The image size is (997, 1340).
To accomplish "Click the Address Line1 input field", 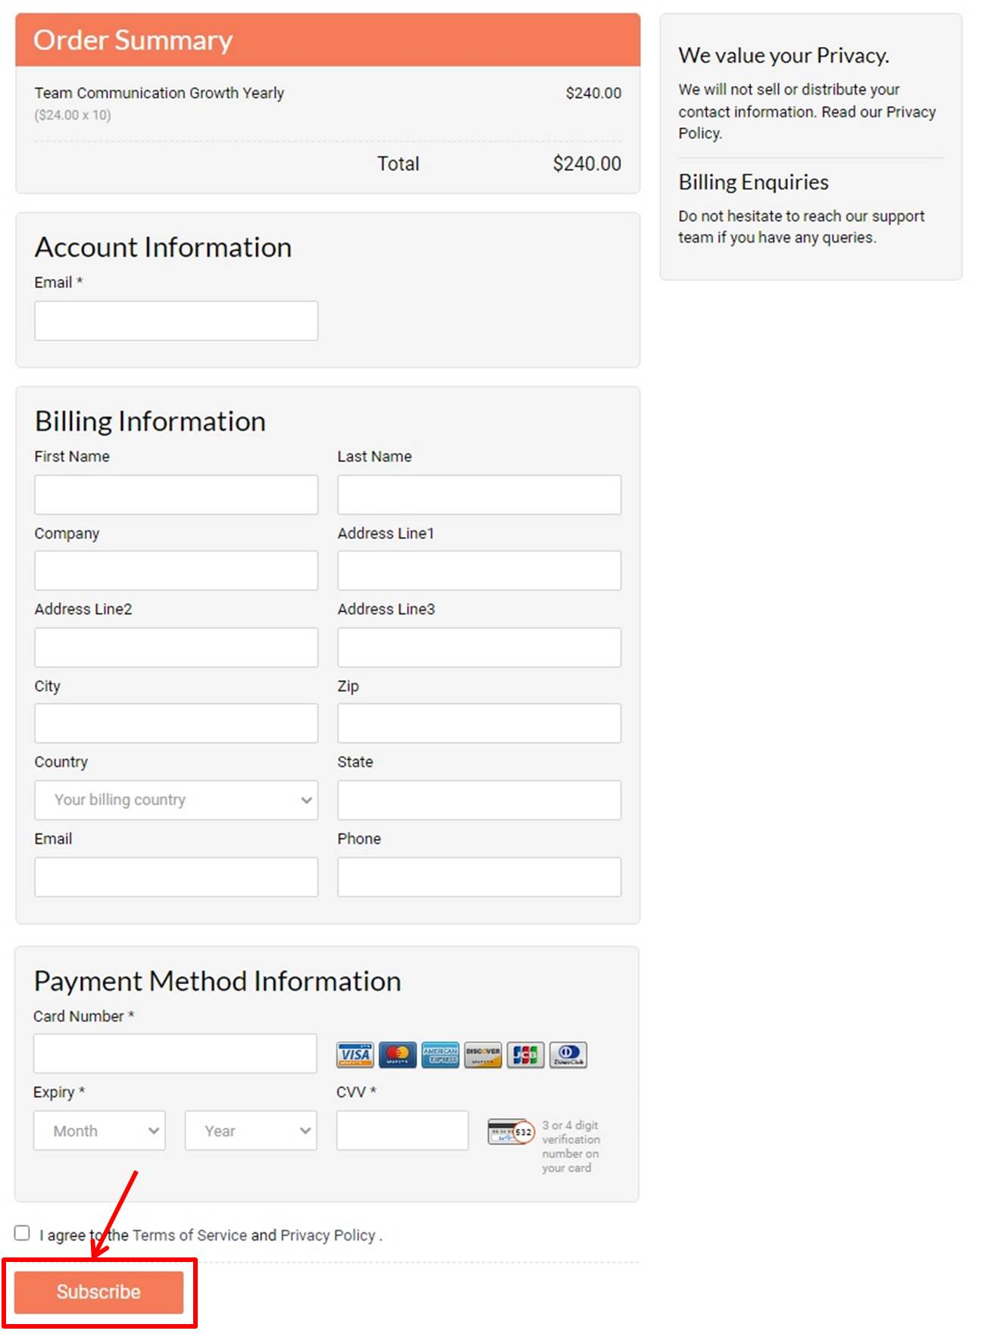I will [479, 570].
